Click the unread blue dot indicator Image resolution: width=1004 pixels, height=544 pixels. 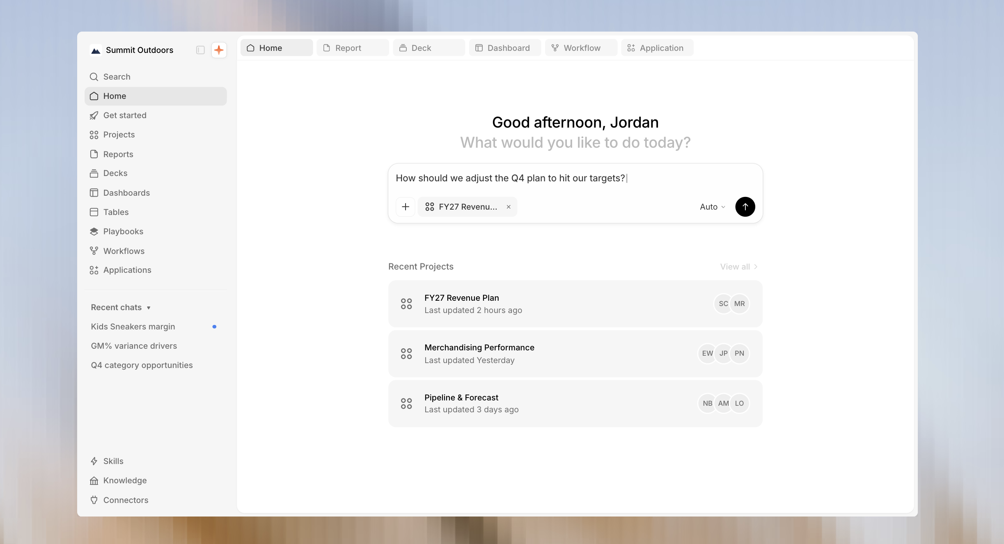coord(214,327)
